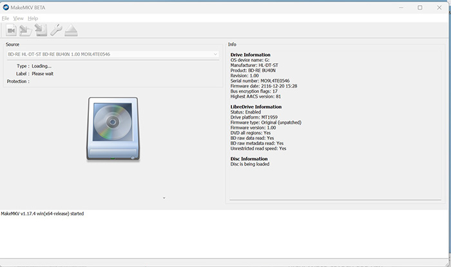Click 'Highest AACS version: 81' line
Image resolution: width=451 pixels, height=267 pixels.
[256, 96]
